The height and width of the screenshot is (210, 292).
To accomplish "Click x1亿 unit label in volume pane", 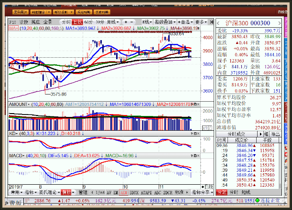I will click(207, 128).
